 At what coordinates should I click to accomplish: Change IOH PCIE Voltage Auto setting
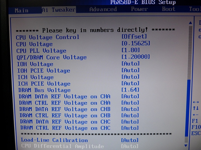(130, 70)
